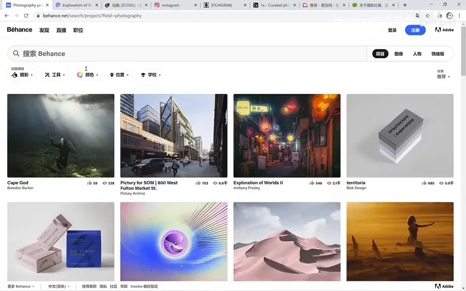Open the Pictury Archviz author link
The image size is (466, 291).
coord(132,193)
